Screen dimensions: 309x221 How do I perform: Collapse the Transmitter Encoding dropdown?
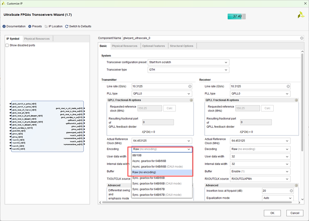tap(162, 149)
